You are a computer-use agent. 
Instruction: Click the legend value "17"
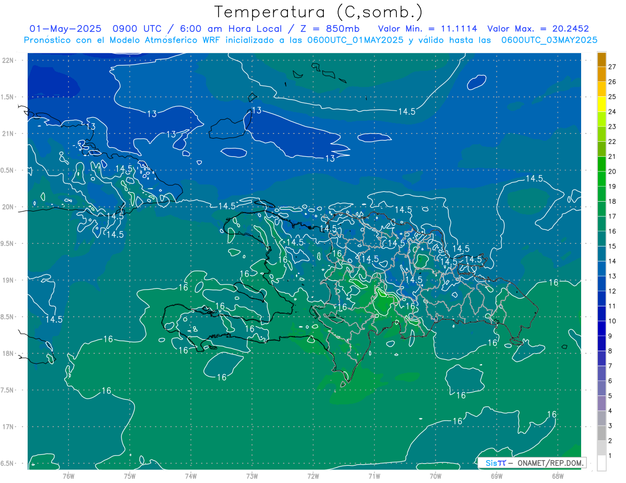[612, 216]
